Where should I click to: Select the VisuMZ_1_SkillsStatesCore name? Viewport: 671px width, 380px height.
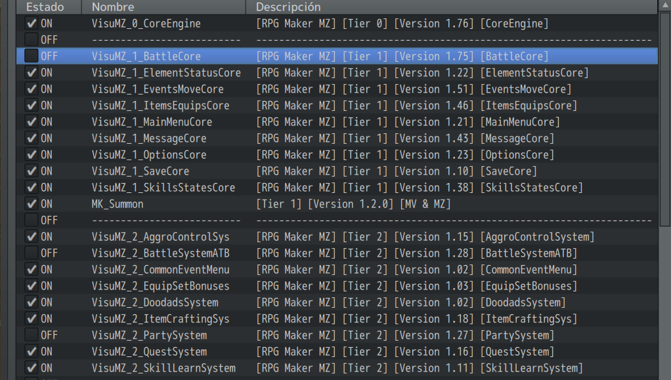click(163, 188)
